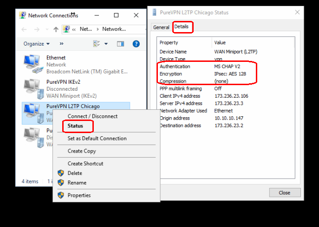
Task: Click the Close button in Status dialog
Action: tap(285, 193)
